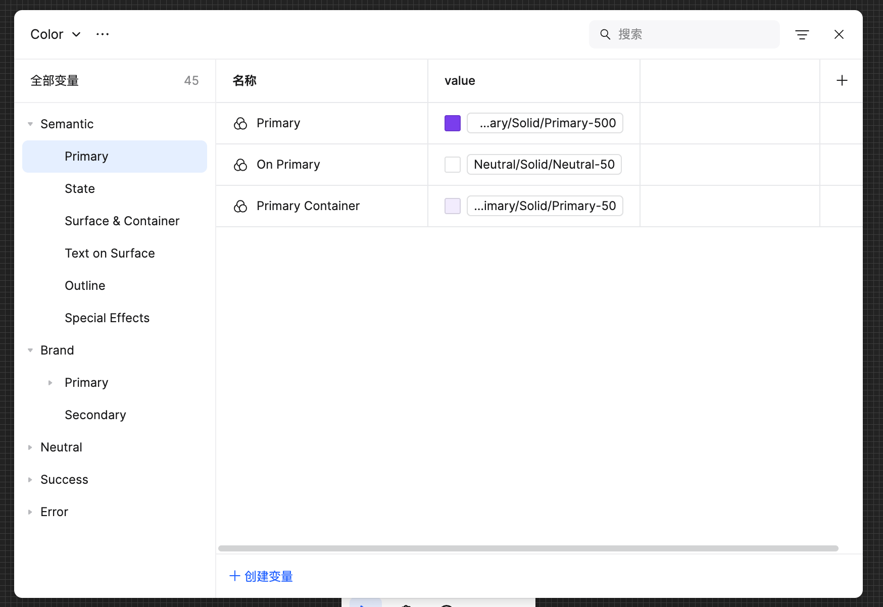Screen dimensions: 883x607
Task: Click the plus icon to add a variable
Action: 842,80
